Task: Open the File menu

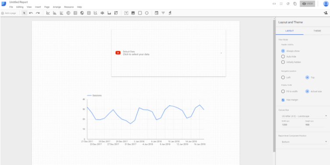Action: pyautogui.click(x=11, y=7)
